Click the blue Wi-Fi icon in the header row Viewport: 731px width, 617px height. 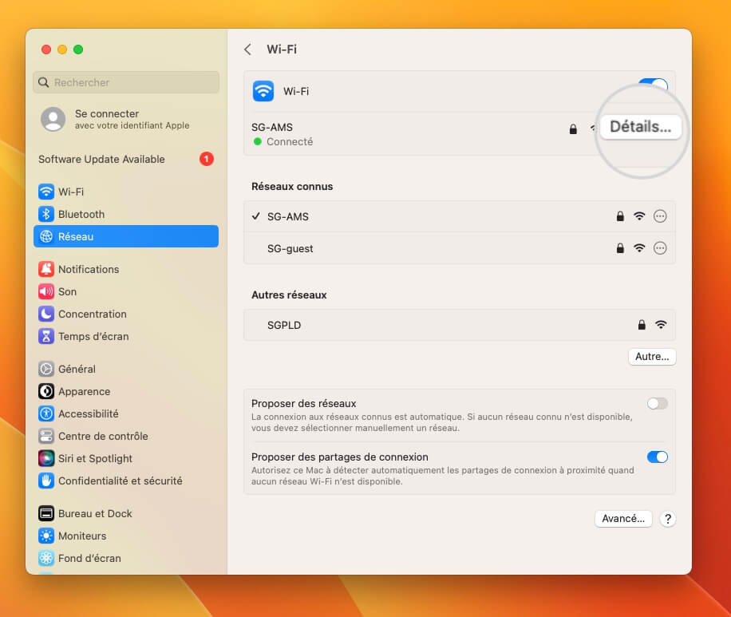click(x=263, y=91)
